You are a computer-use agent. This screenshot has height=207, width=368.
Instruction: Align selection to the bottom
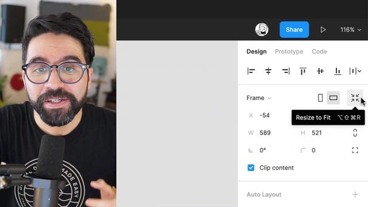click(338, 71)
